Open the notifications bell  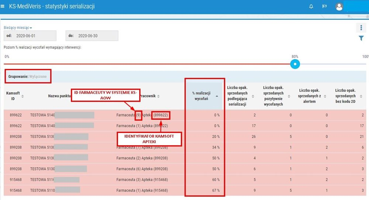(311, 7)
